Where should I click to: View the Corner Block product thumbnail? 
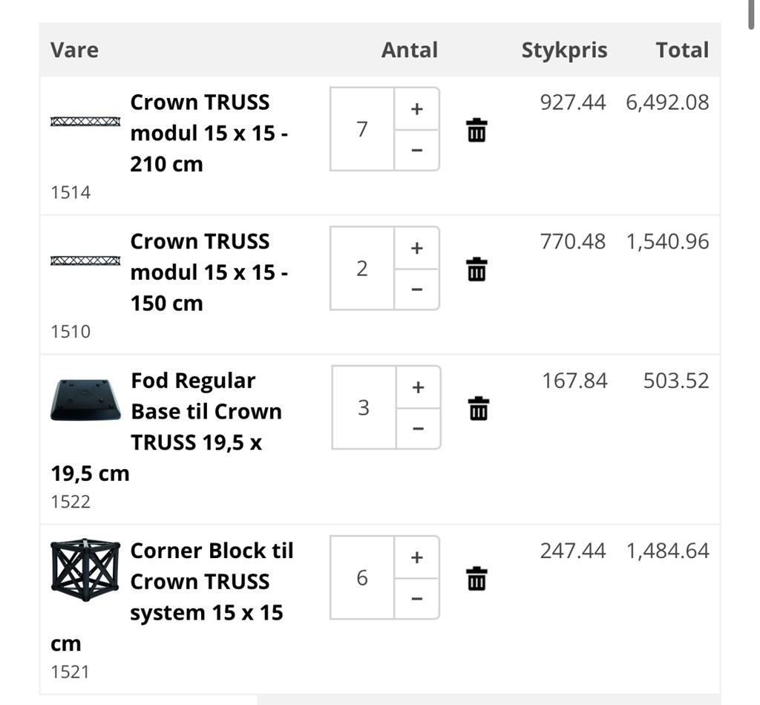[x=85, y=570]
